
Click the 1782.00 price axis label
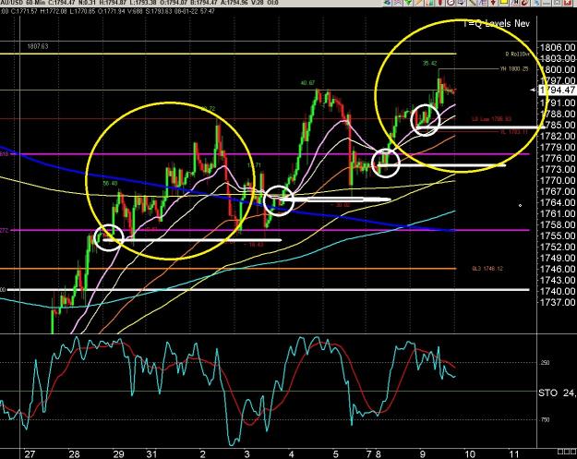point(558,136)
